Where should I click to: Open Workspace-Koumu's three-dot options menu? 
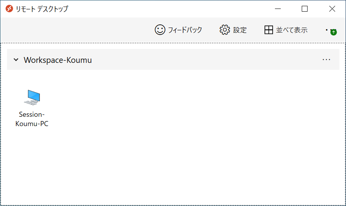(x=326, y=60)
